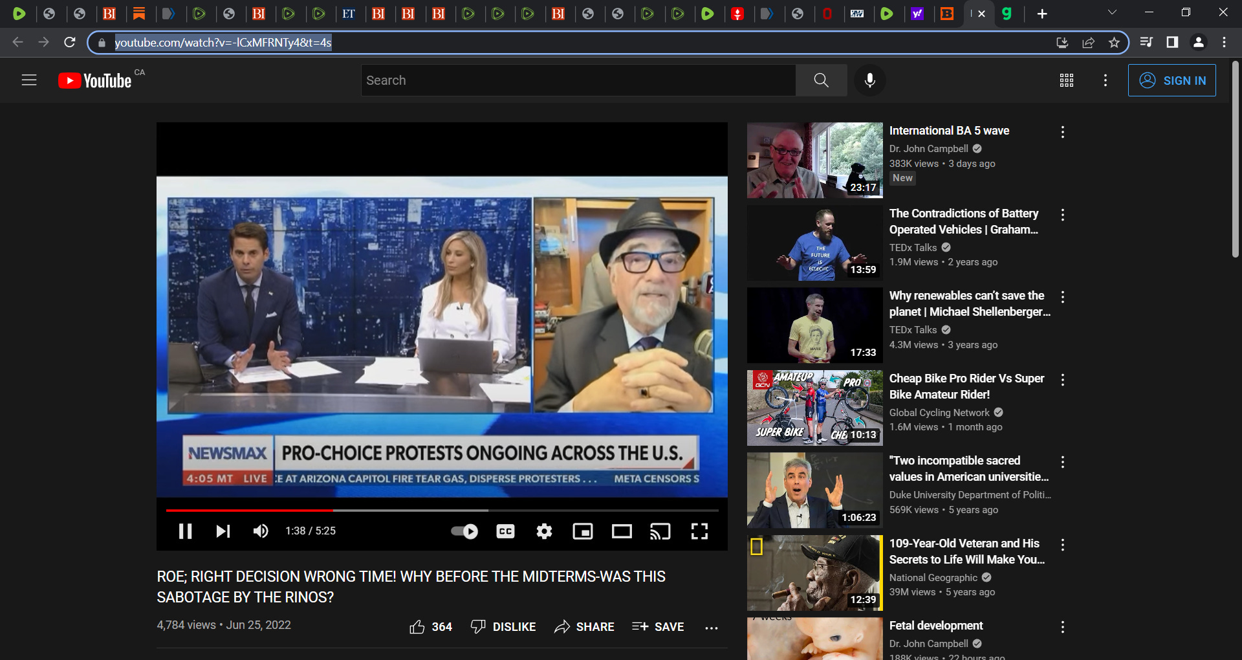Image resolution: width=1242 pixels, height=660 pixels.
Task: Click inside the YouTube search field
Action: 578,80
